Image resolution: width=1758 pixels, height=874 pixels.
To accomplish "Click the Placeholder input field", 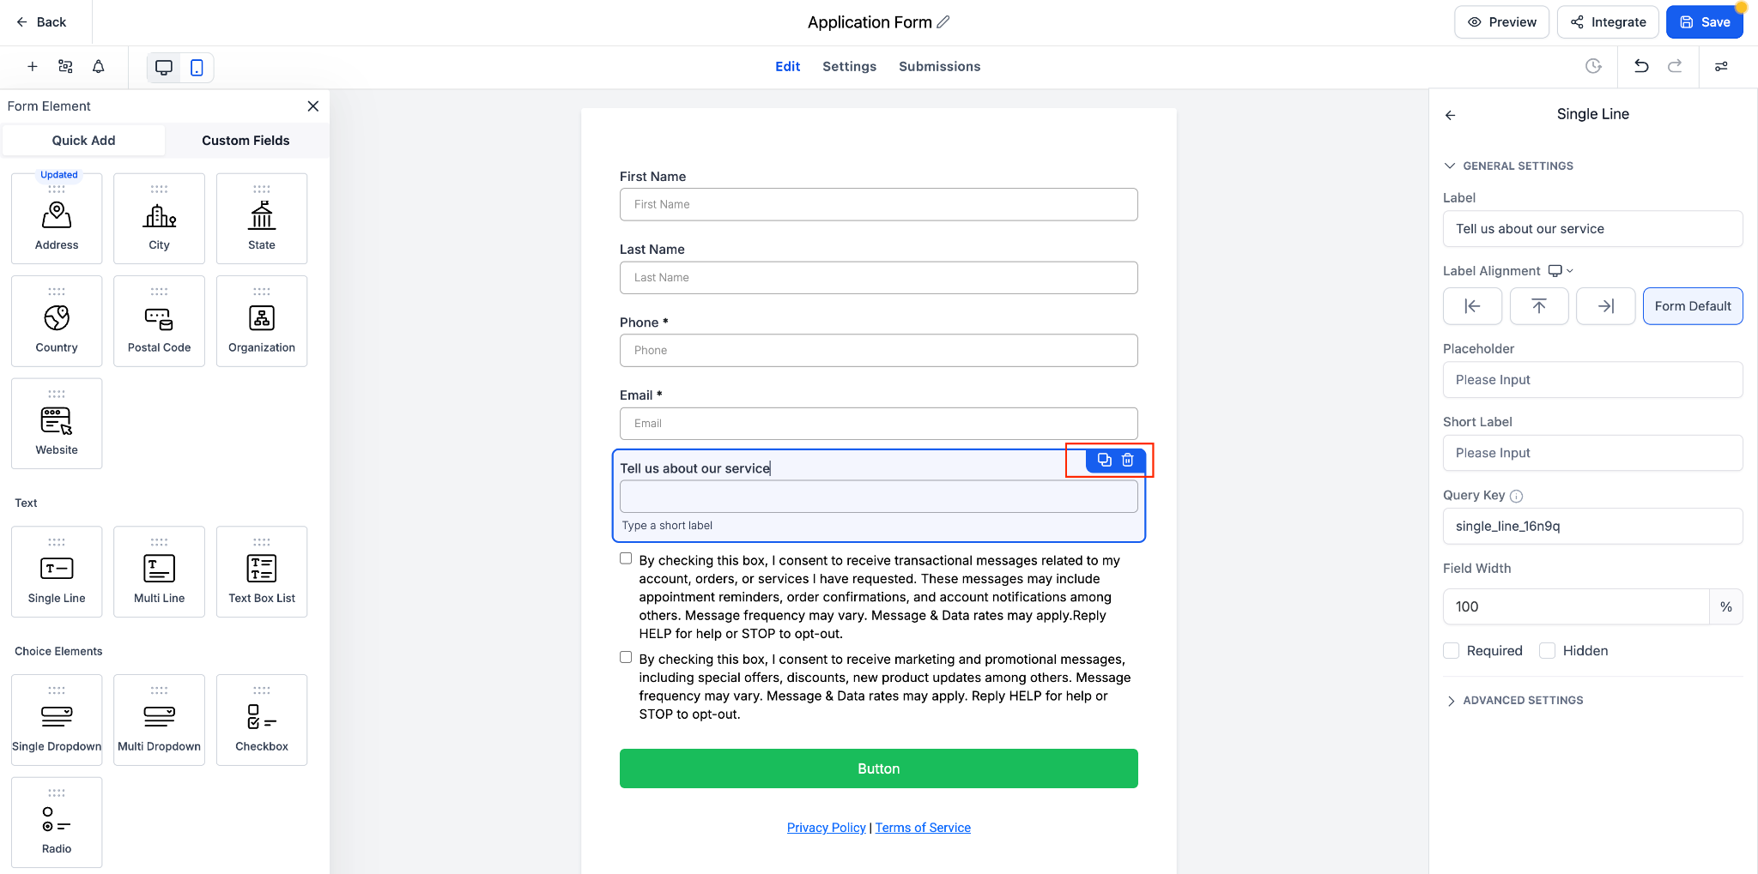I will (x=1592, y=380).
